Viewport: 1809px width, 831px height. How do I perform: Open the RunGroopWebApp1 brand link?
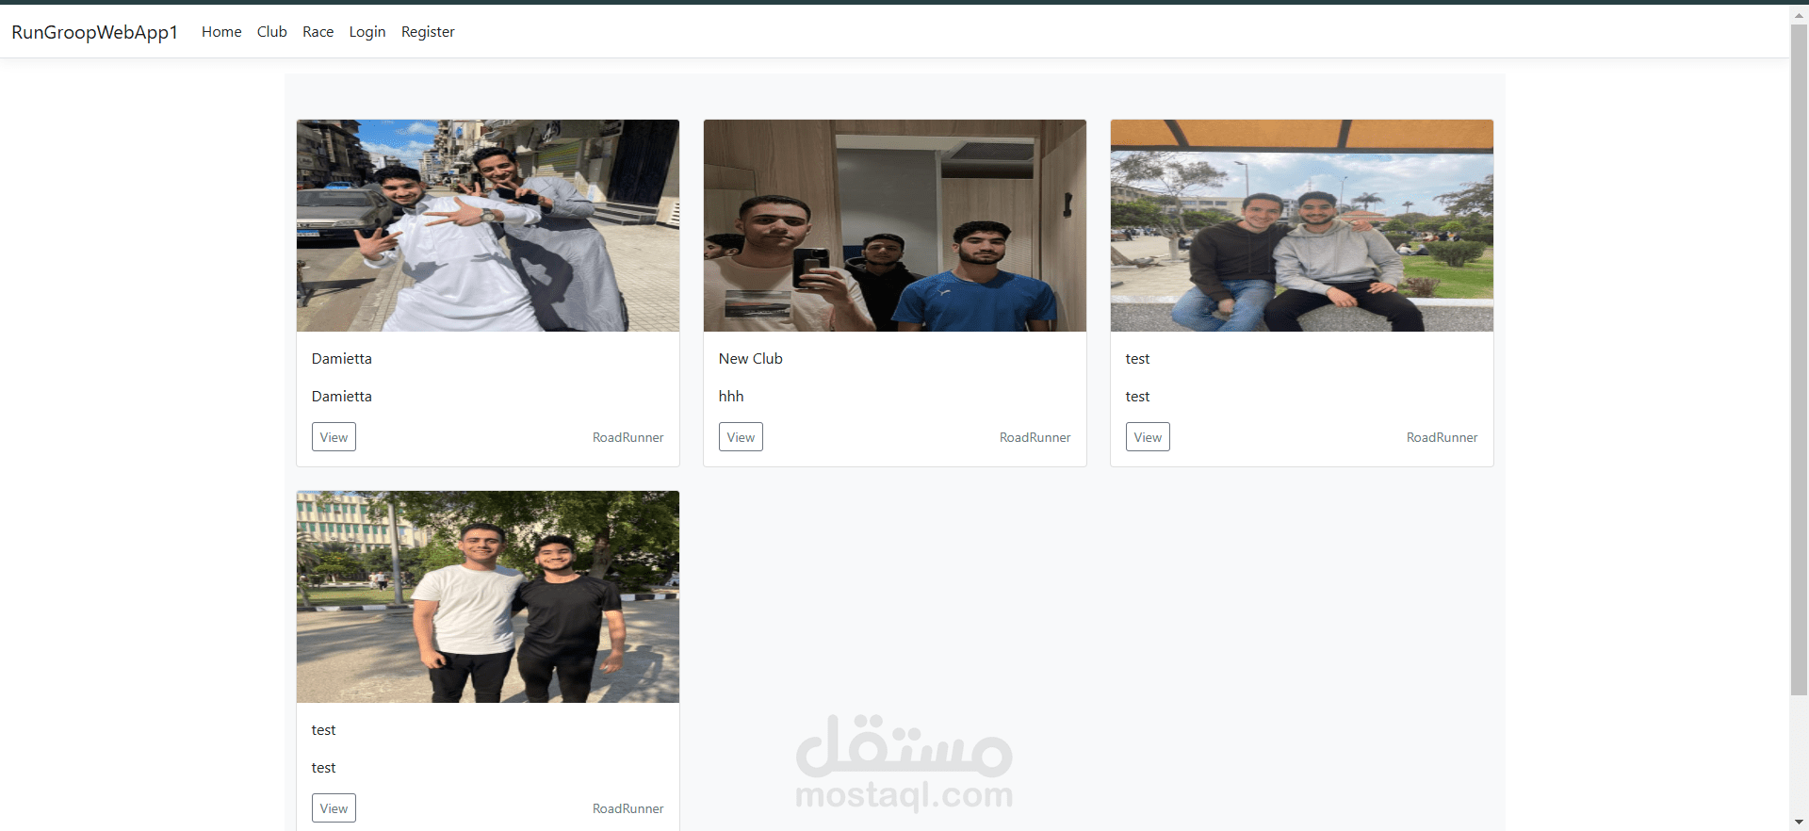coord(94,32)
